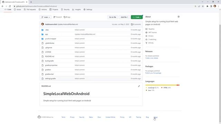Click the settings.gradle file icon
The height and width of the screenshot is (124, 221).
click(x=42, y=79)
